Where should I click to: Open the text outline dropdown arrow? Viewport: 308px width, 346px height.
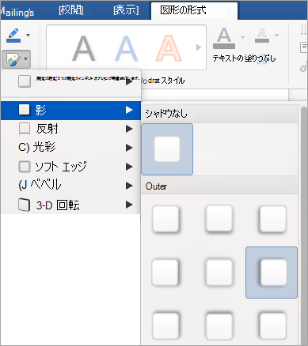(x=276, y=35)
